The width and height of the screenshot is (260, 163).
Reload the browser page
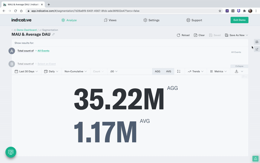[16, 11]
